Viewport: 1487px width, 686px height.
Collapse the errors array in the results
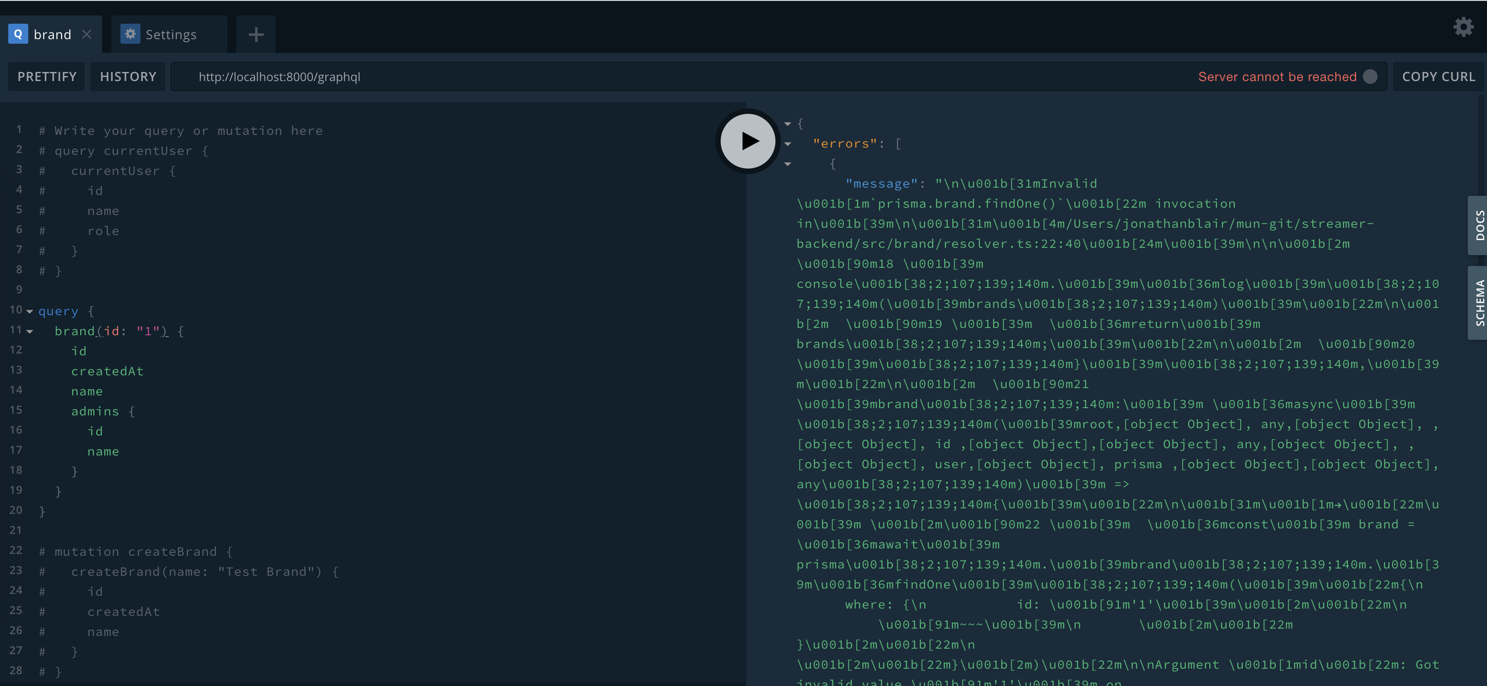787,143
